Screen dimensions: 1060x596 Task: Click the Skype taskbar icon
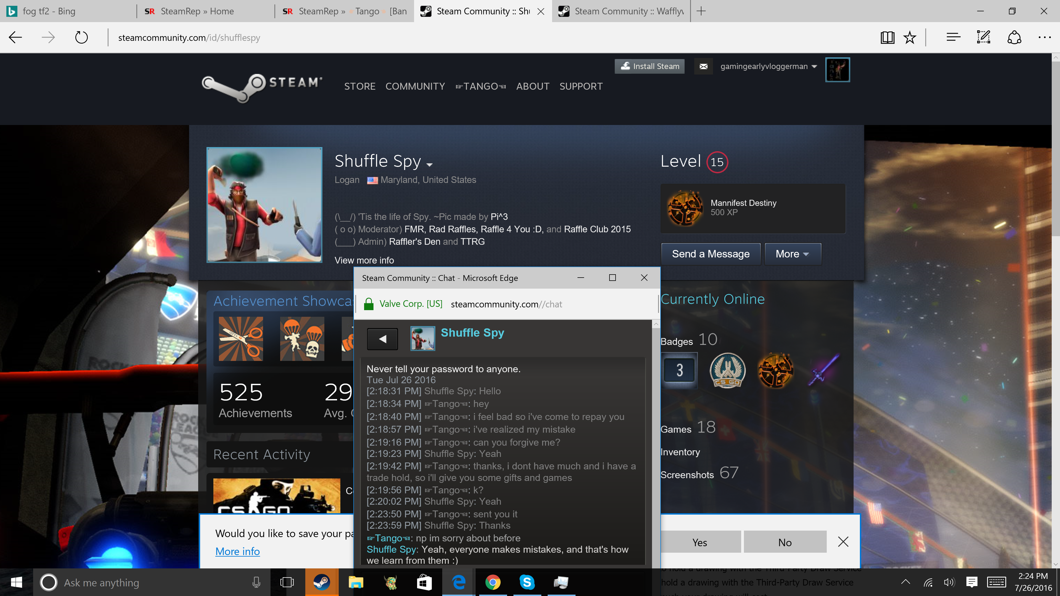click(x=527, y=582)
